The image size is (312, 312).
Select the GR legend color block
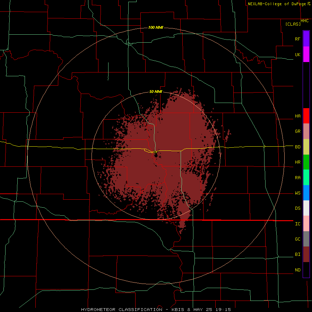click(306, 131)
